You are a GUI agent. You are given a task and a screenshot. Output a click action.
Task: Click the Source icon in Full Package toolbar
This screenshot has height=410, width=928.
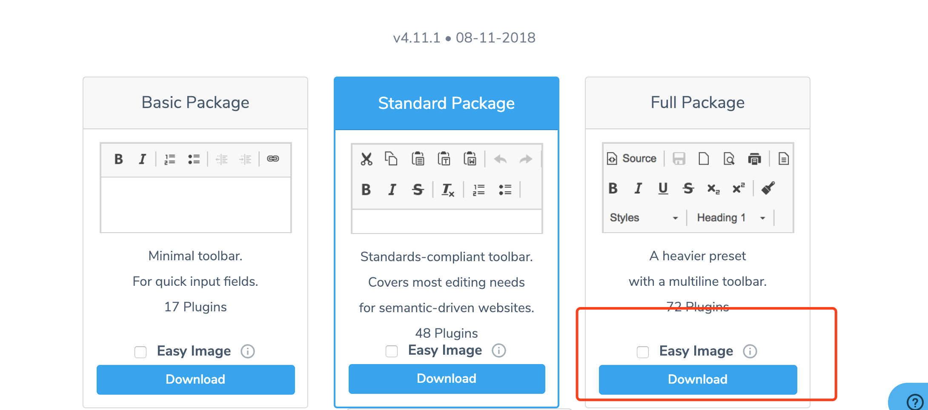pos(632,158)
